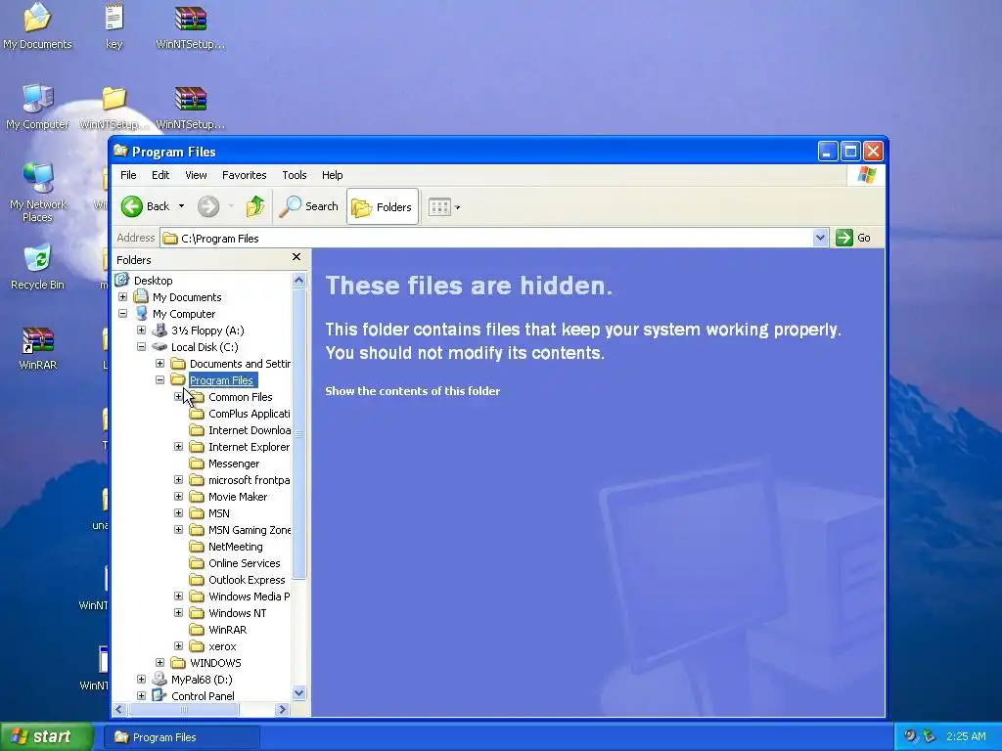This screenshot has width=1002, height=751.
Task: Click the system tray clock
Action: (x=966, y=736)
